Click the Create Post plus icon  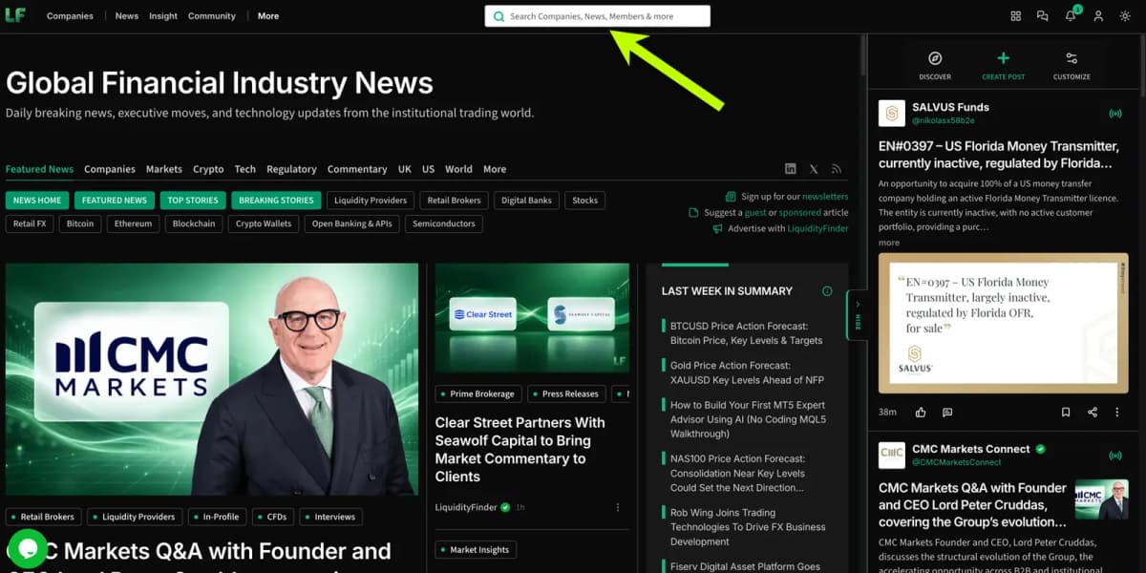1003,58
